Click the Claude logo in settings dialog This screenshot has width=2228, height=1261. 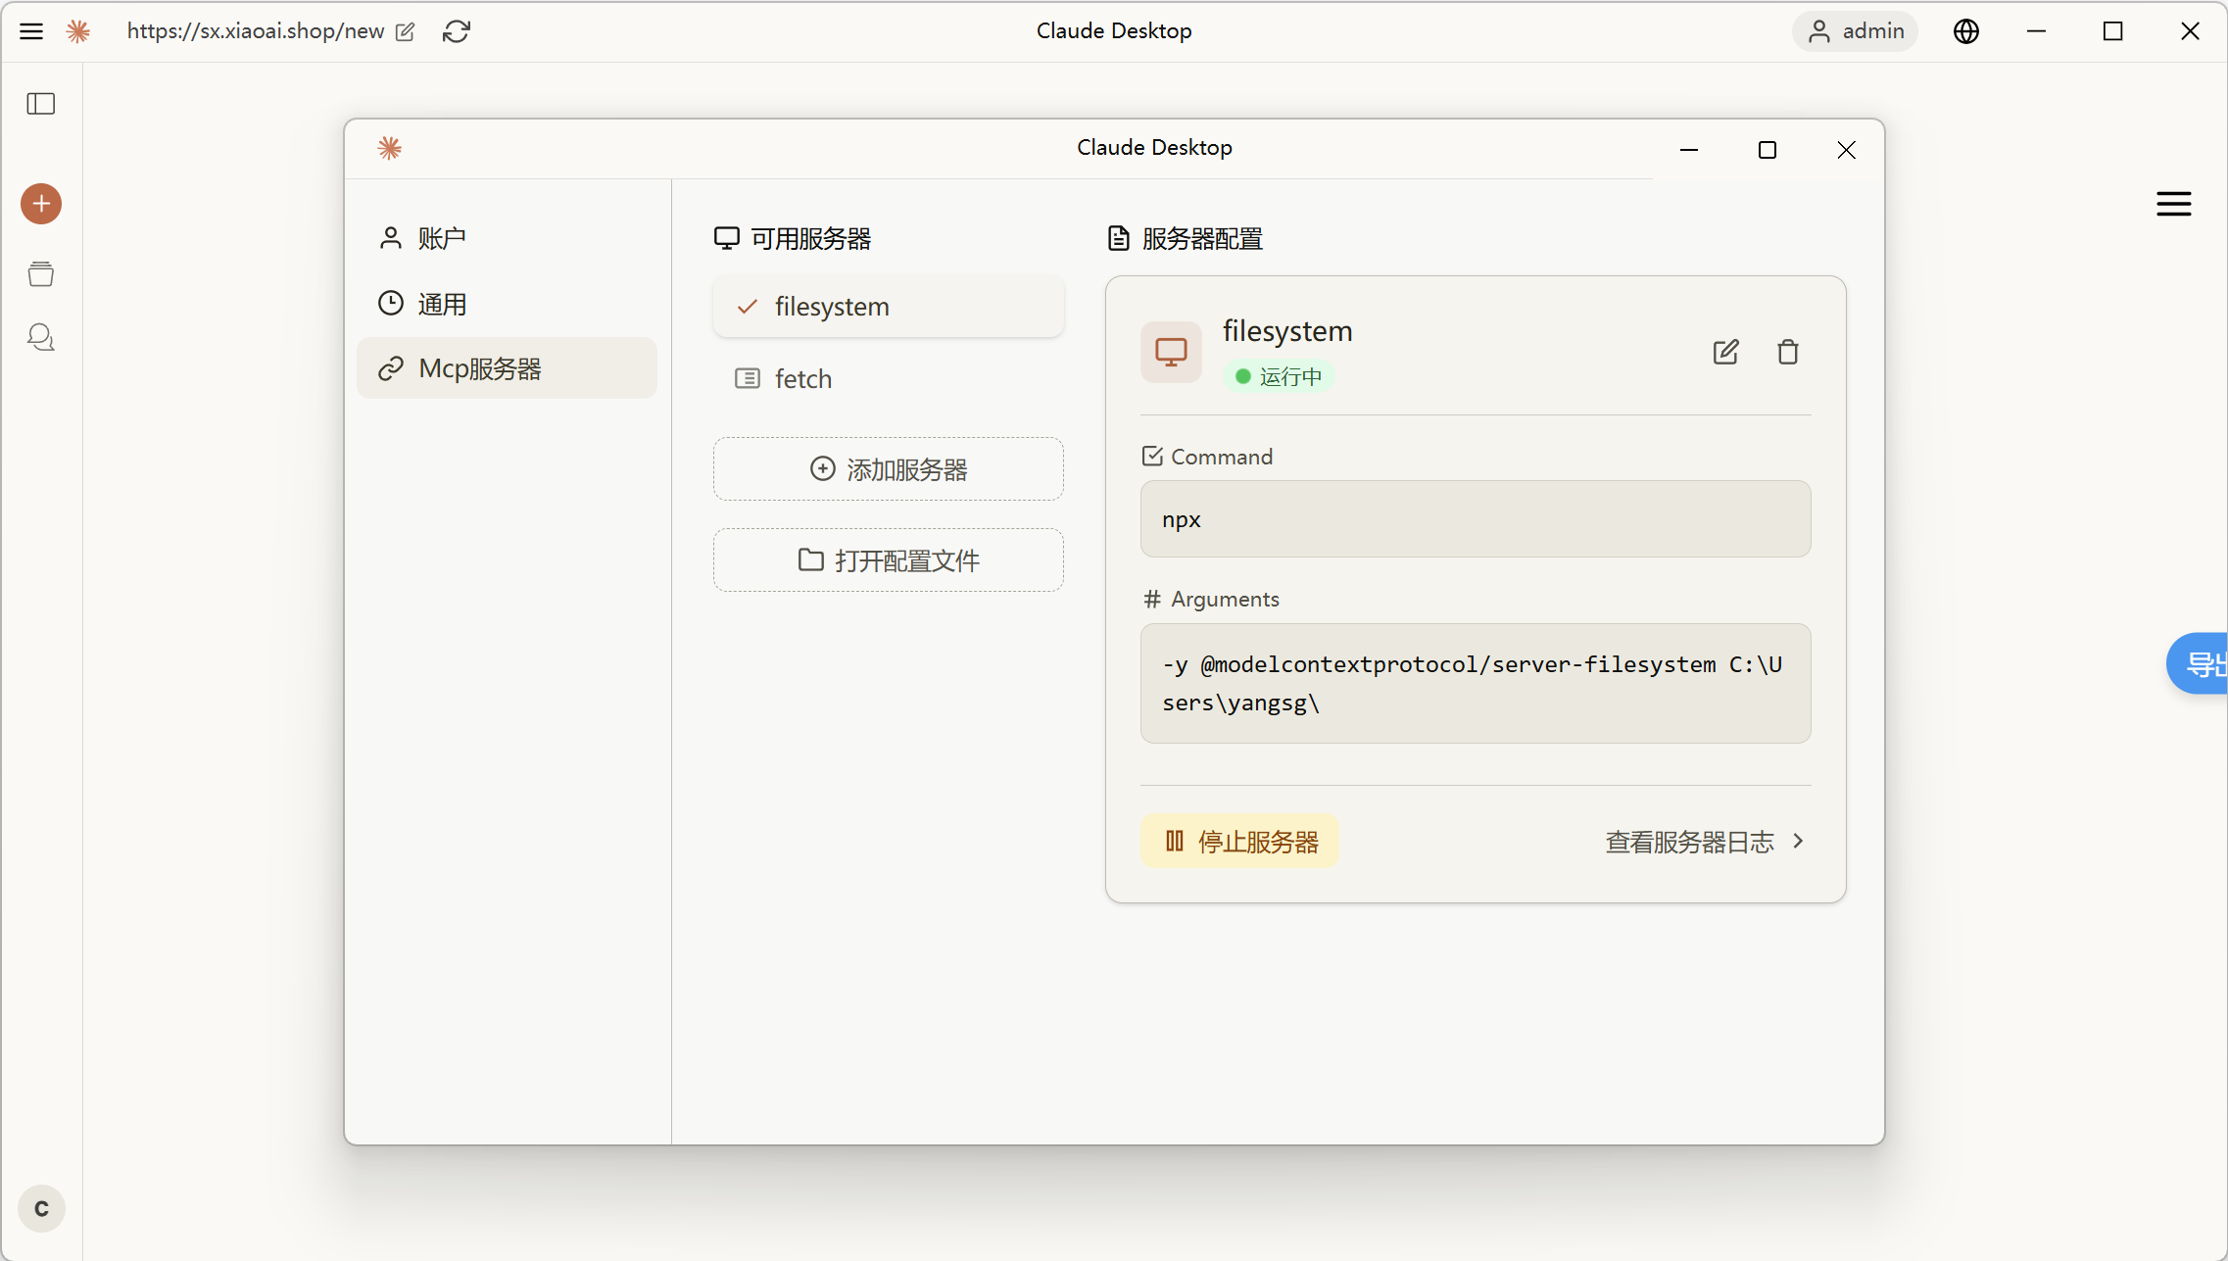[390, 148]
